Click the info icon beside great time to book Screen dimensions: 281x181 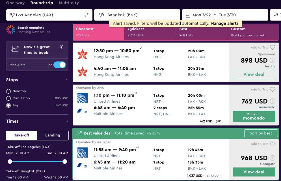pyautogui.click(x=62, y=47)
